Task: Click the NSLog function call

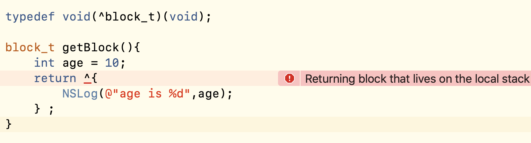Action: [x=80, y=94]
